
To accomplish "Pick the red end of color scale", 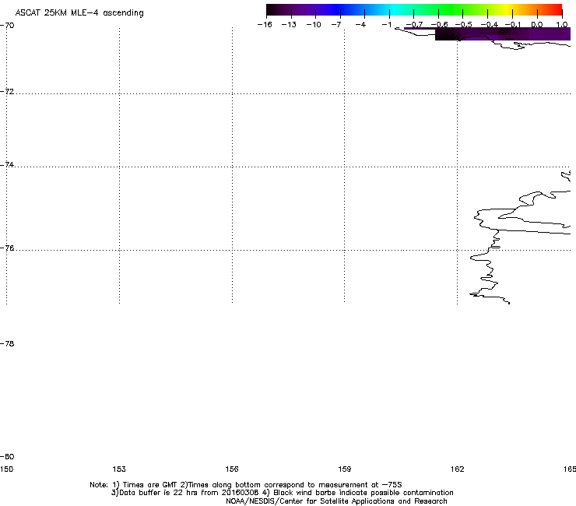I will click(x=557, y=9).
